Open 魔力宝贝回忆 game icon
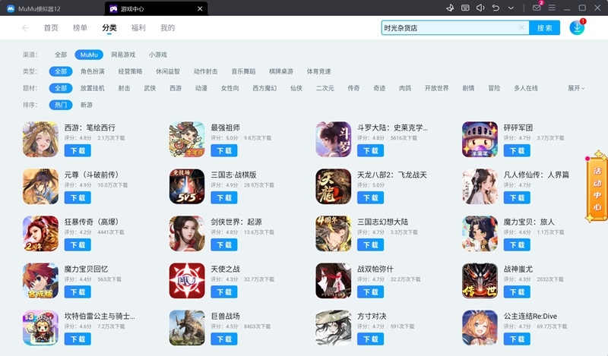Image resolution: width=608 pixels, height=356 pixels. (x=40, y=281)
